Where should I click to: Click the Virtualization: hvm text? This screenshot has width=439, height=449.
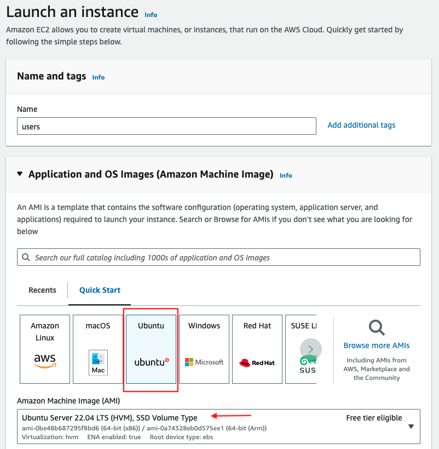50,437
